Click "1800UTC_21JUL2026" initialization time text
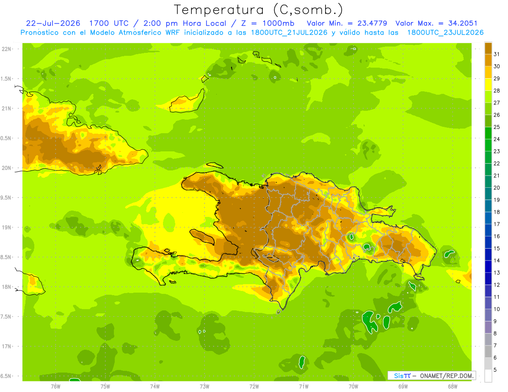 point(289,33)
